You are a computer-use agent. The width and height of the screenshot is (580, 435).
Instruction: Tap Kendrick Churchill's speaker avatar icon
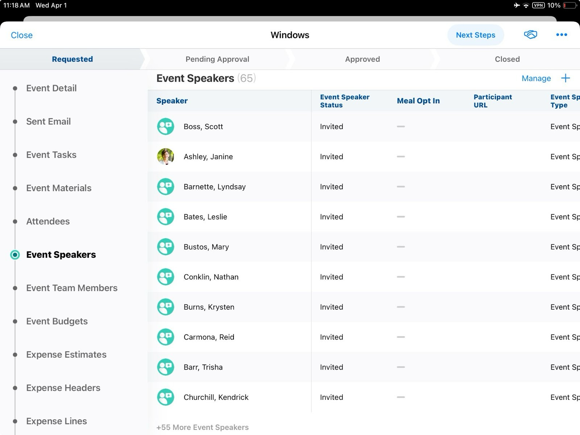pyautogui.click(x=166, y=397)
